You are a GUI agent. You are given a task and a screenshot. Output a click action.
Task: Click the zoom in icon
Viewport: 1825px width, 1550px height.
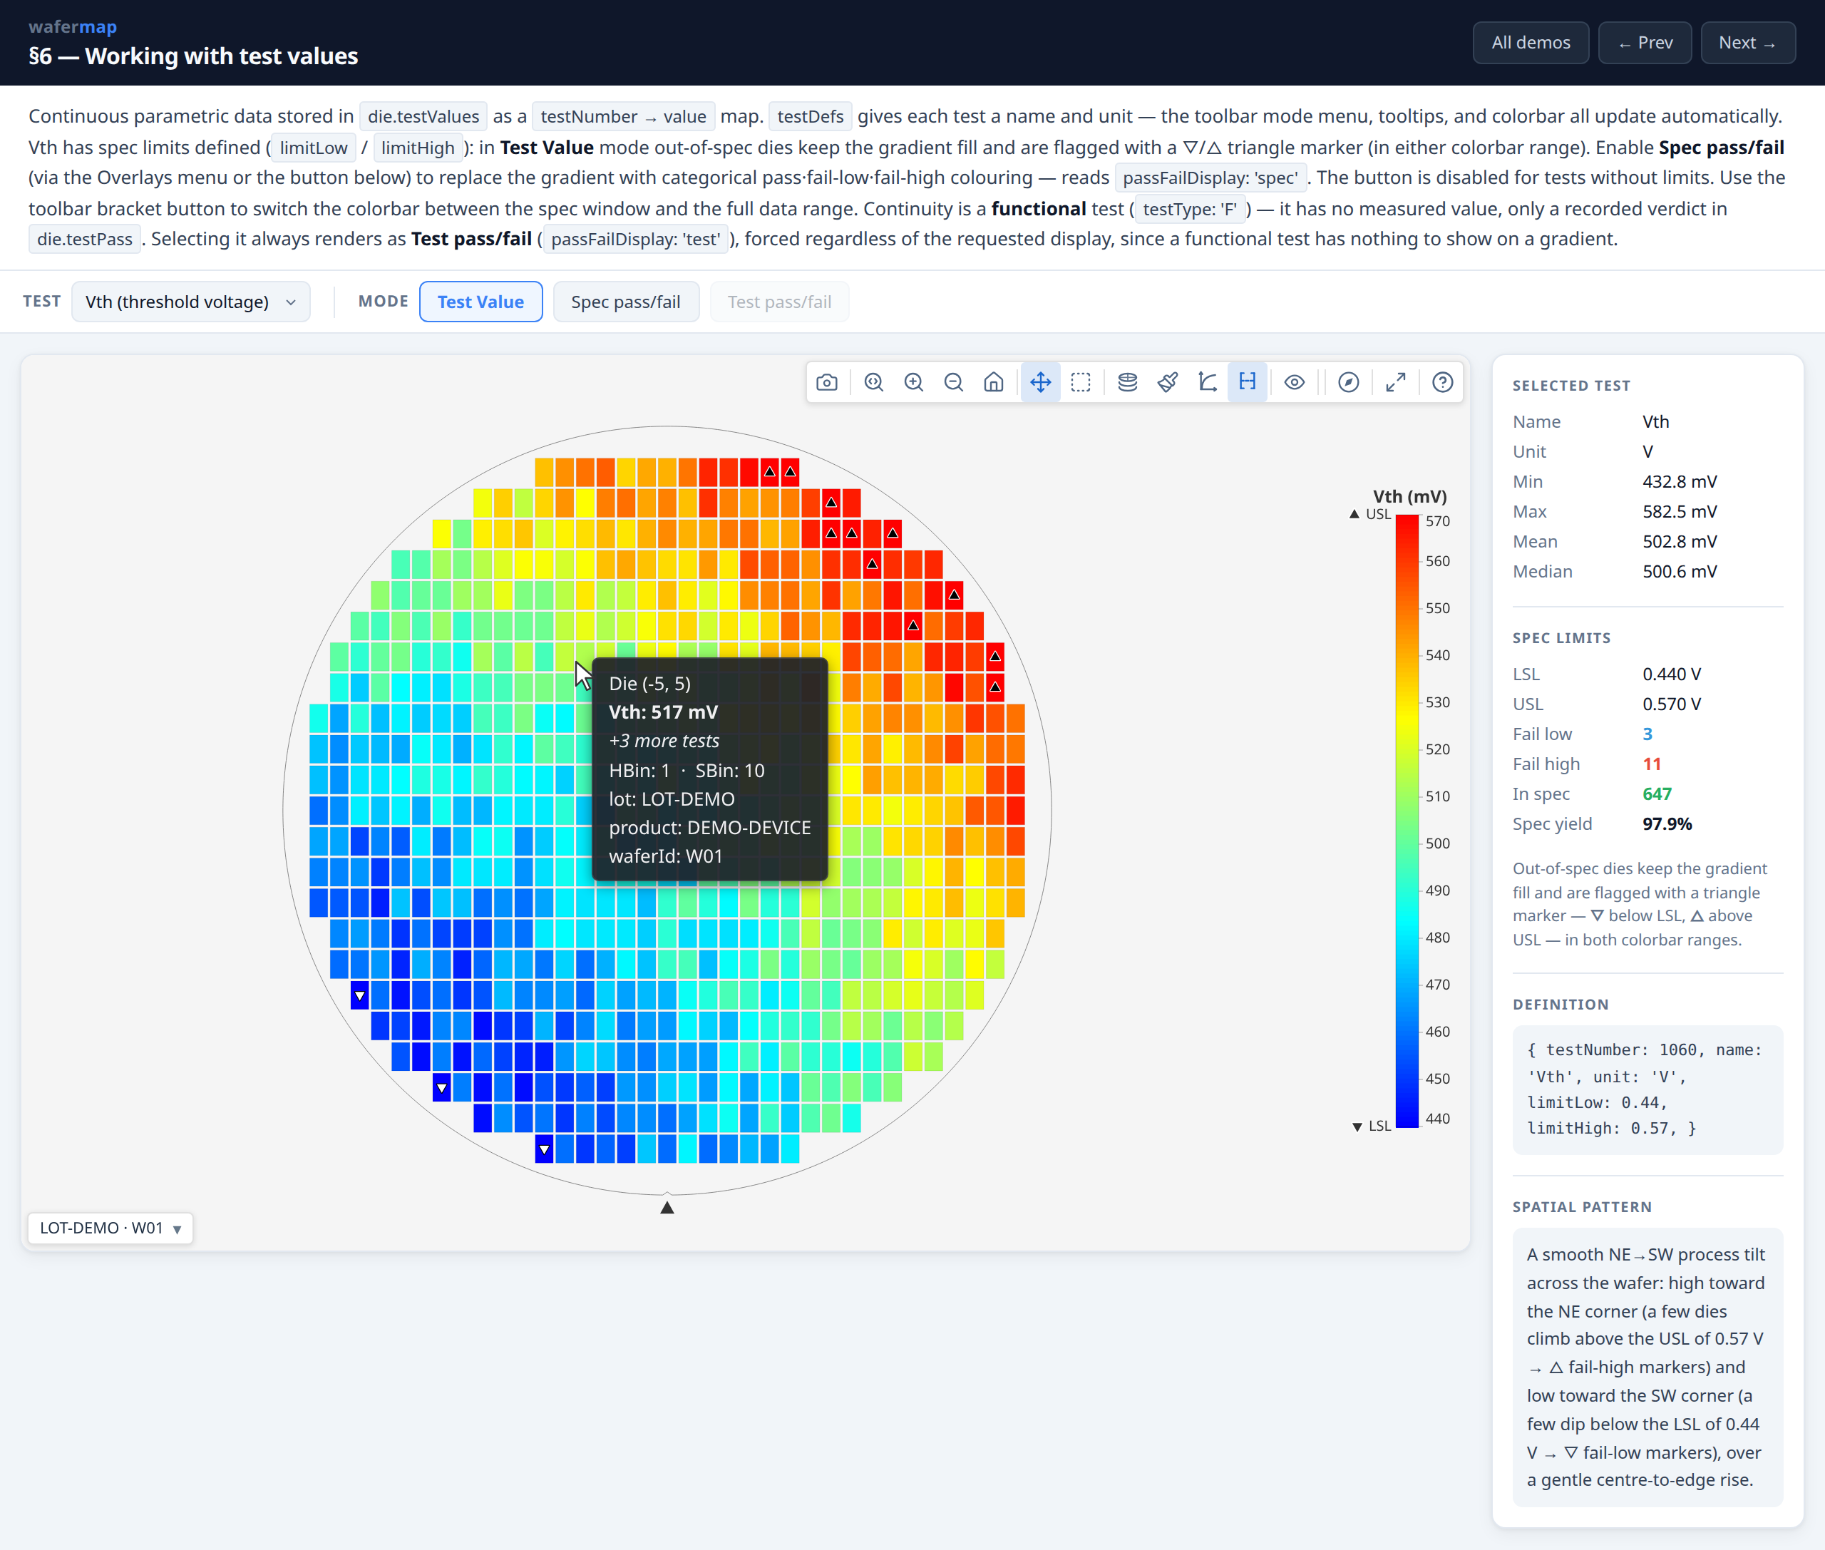pyautogui.click(x=914, y=382)
